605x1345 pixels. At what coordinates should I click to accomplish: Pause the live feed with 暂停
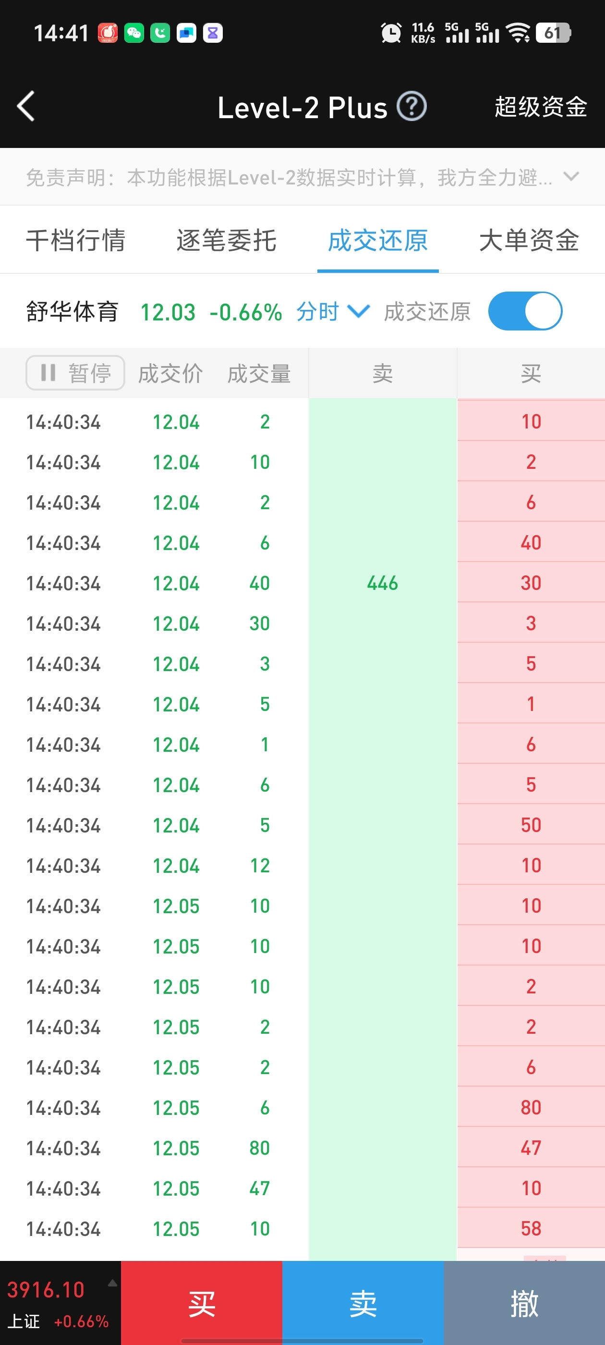[75, 373]
